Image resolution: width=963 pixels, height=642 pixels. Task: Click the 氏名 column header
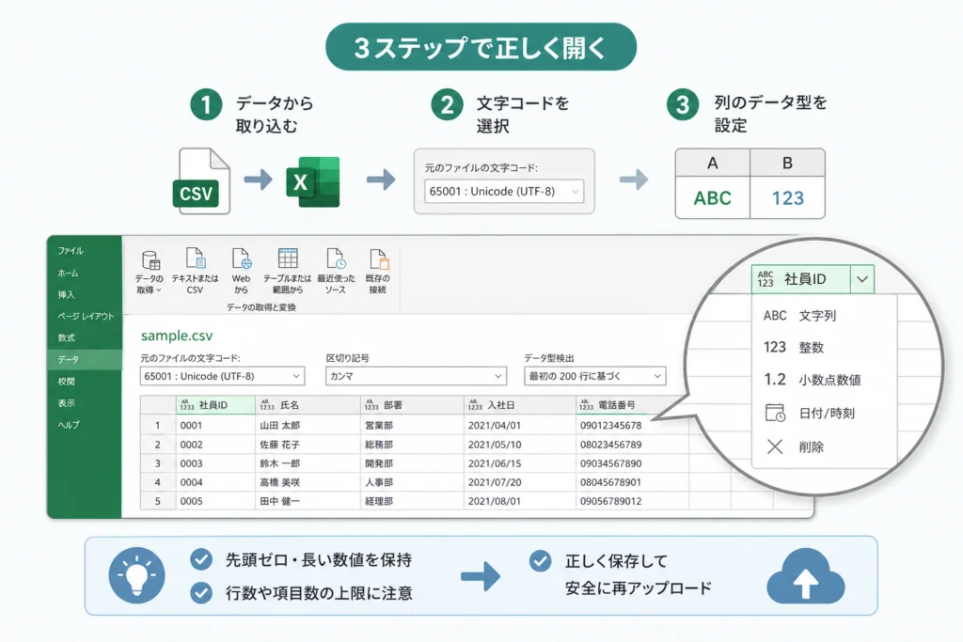(x=308, y=405)
